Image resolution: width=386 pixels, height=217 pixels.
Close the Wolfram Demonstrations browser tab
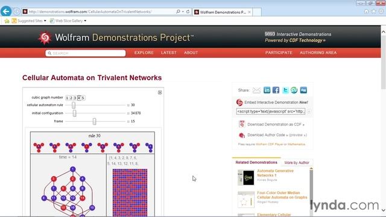(249, 12)
